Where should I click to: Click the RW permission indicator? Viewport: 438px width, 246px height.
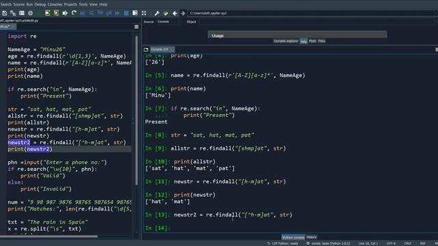[423, 243]
